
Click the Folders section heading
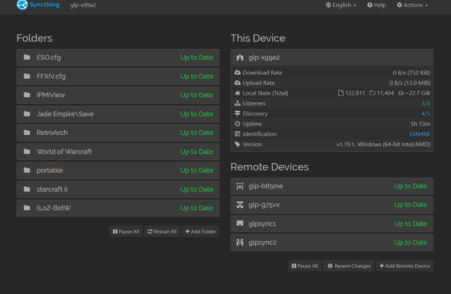(34, 38)
